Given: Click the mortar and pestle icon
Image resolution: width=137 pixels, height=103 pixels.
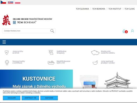Looking at the screenshot, I should click(x=95, y=62).
